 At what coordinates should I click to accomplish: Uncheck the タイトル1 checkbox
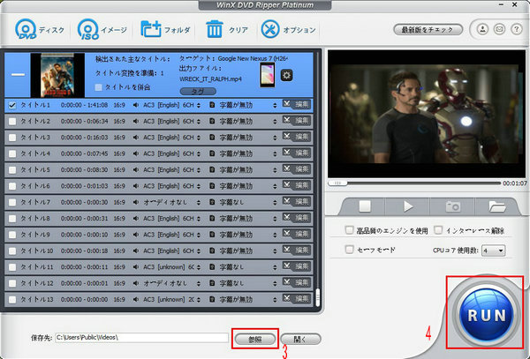[12, 105]
